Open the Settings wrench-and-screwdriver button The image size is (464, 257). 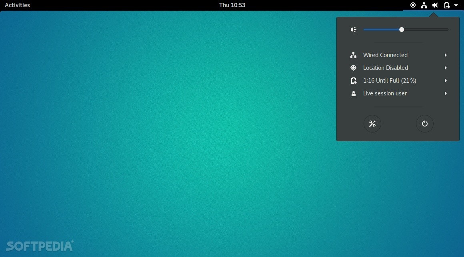point(372,124)
